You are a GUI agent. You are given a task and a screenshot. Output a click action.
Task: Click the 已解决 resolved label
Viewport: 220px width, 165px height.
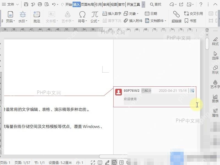[146, 91]
